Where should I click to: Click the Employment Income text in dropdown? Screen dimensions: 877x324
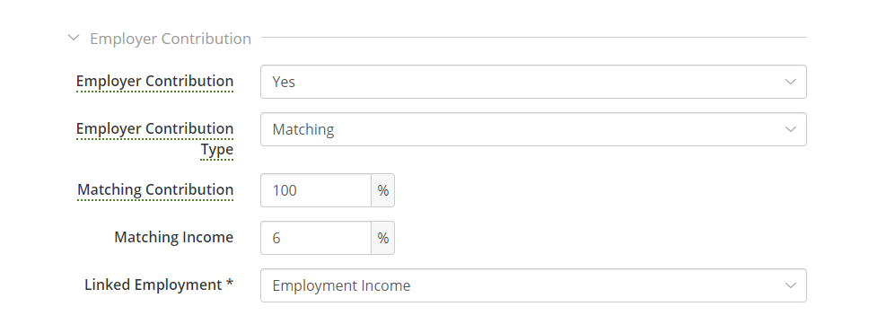pos(341,285)
